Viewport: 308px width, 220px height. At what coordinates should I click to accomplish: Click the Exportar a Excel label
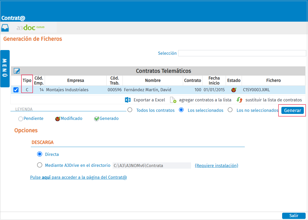[149, 100]
